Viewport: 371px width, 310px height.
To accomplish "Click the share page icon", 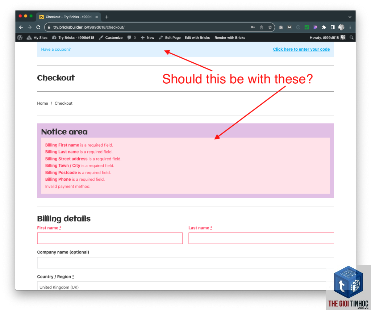I will 262,28.
